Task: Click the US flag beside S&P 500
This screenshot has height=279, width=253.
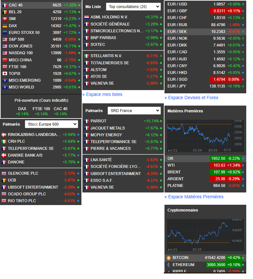Action: 5,39
